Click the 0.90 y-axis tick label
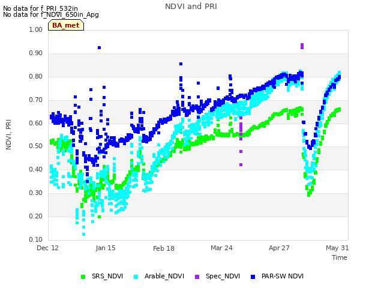Viewport: 384px width, 288px height. [x=36, y=53]
